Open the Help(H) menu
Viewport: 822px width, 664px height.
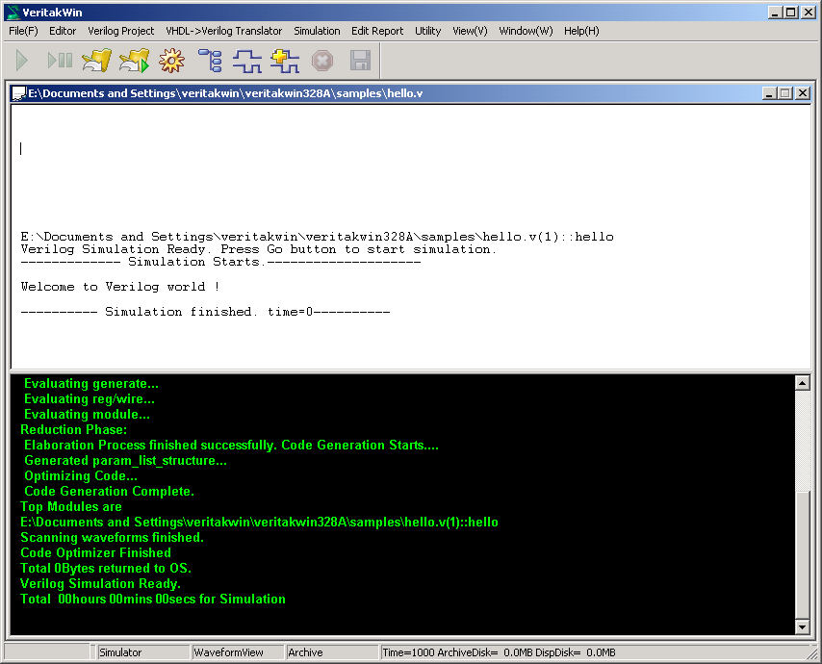[581, 31]
